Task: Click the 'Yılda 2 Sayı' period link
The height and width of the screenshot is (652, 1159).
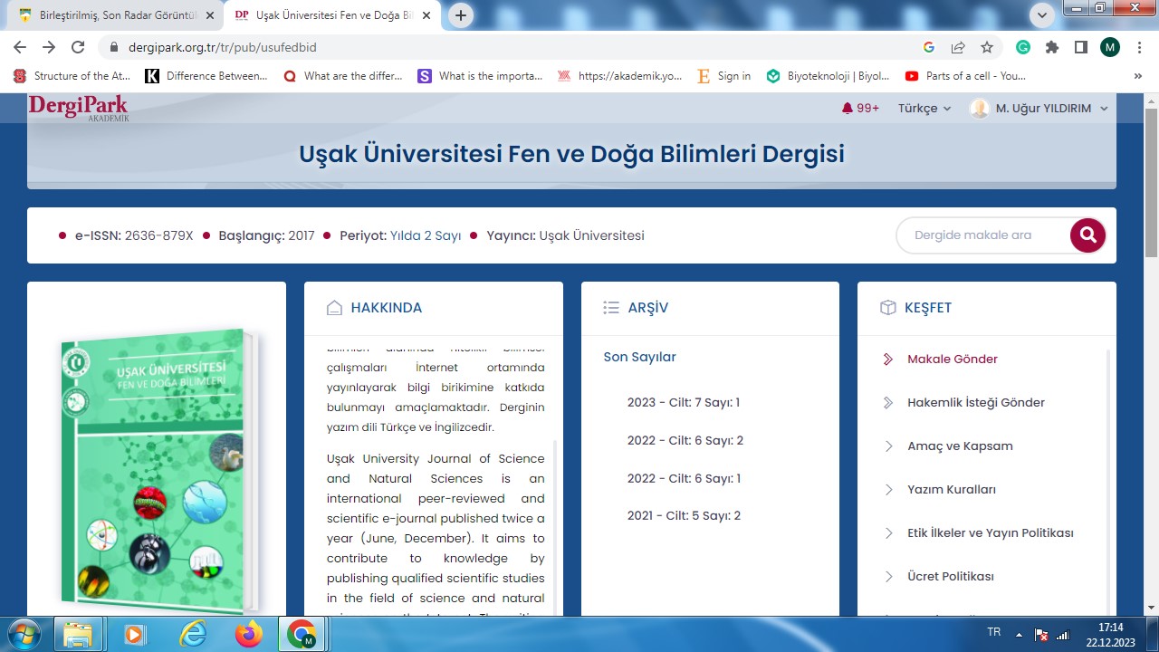Action: point(426,235)
